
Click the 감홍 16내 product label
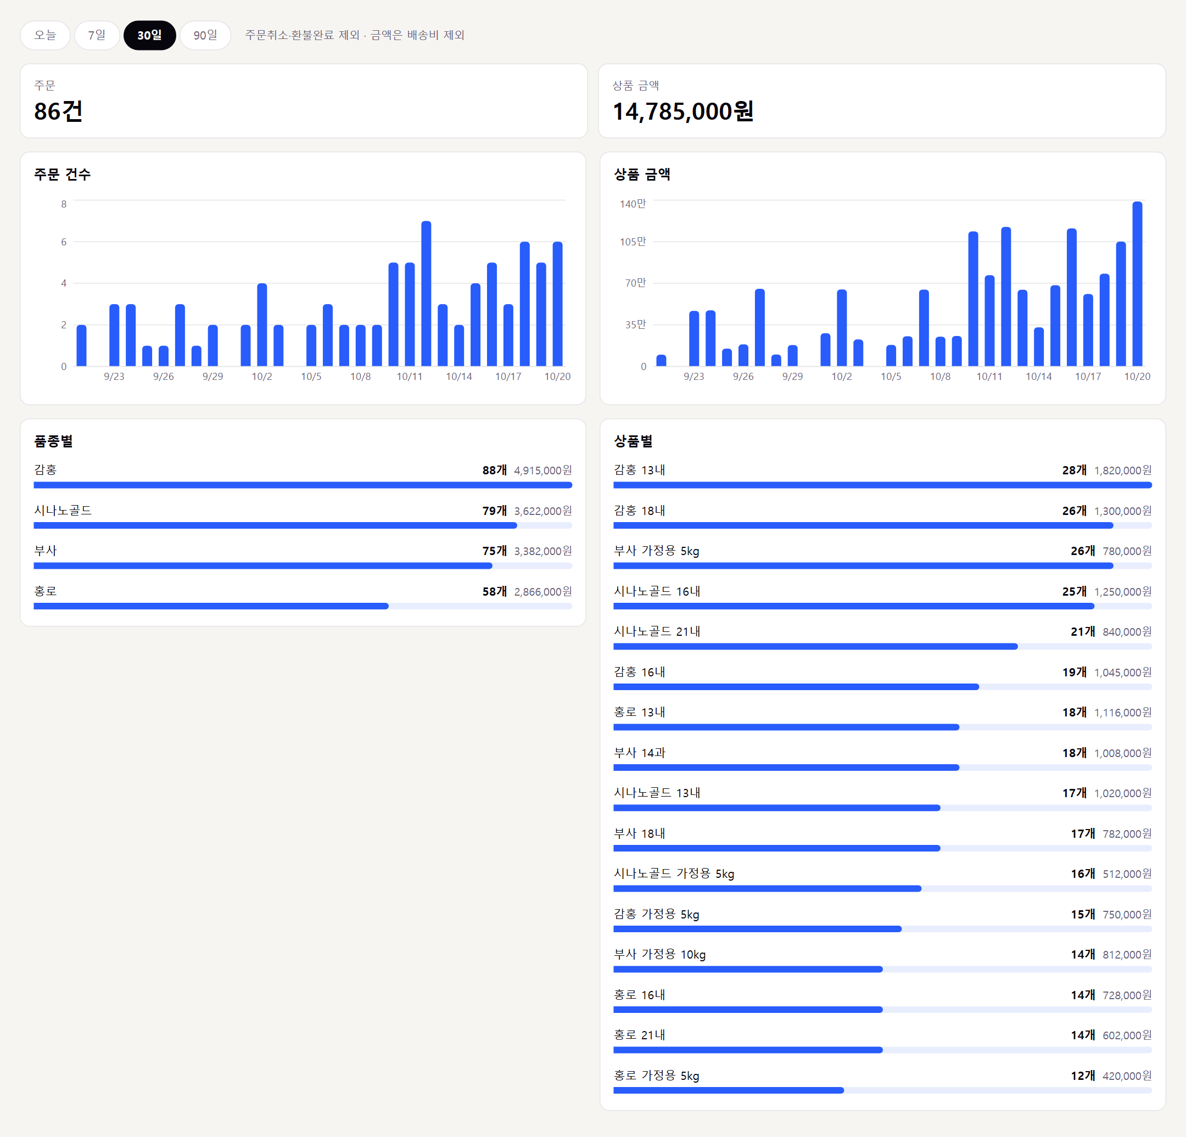[640, 671]
